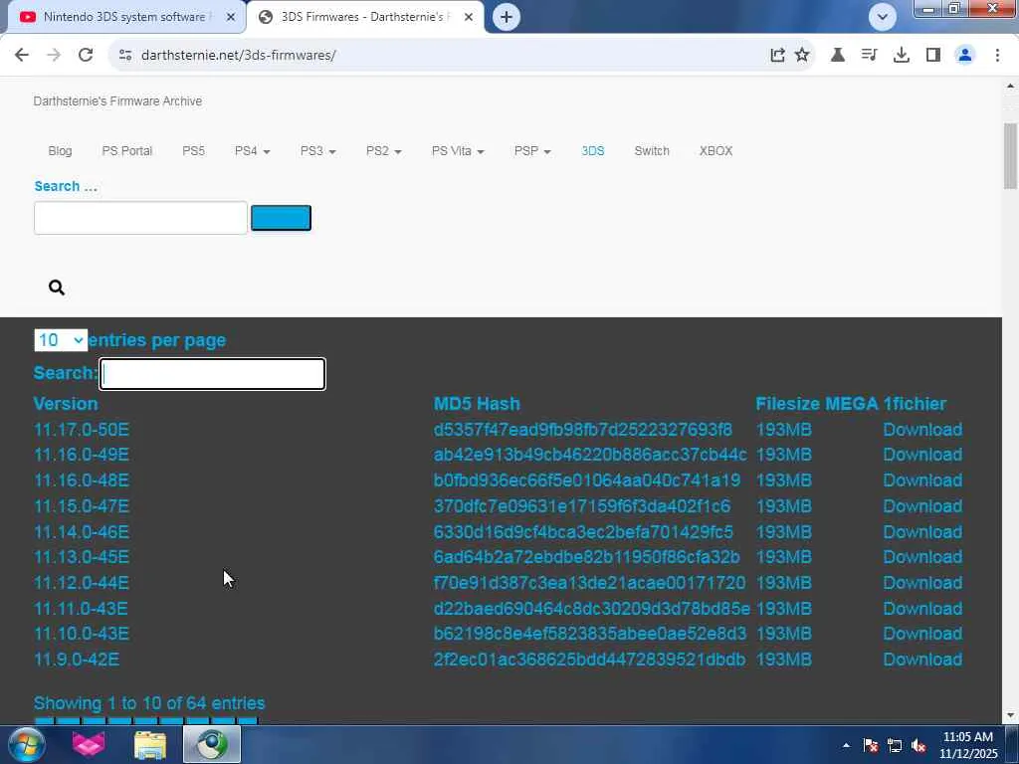Open a new browser tab
The height and width of the screenshot is (764, 1019).
point(507,17)
